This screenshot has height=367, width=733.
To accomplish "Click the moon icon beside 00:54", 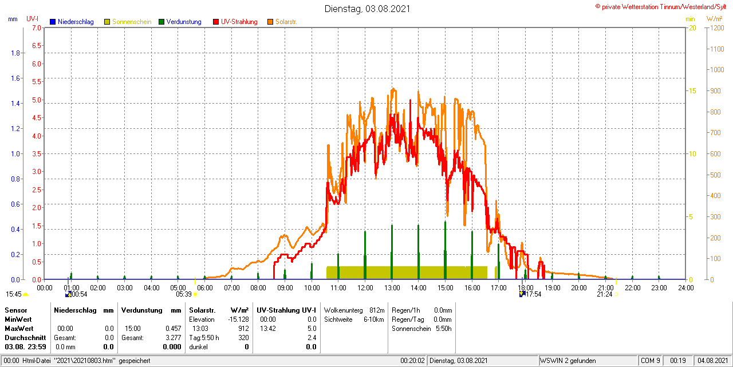I will coord(68,294).
